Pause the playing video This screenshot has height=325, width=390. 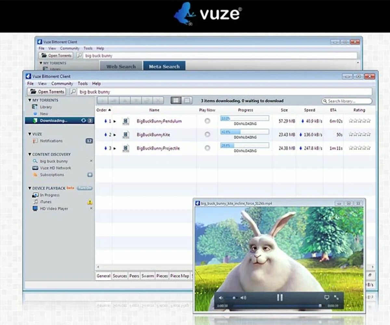[x=279, y=297]
